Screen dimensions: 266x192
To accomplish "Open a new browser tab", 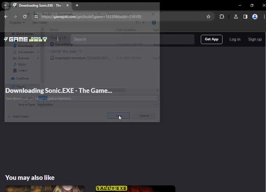I will click(77, 6).
